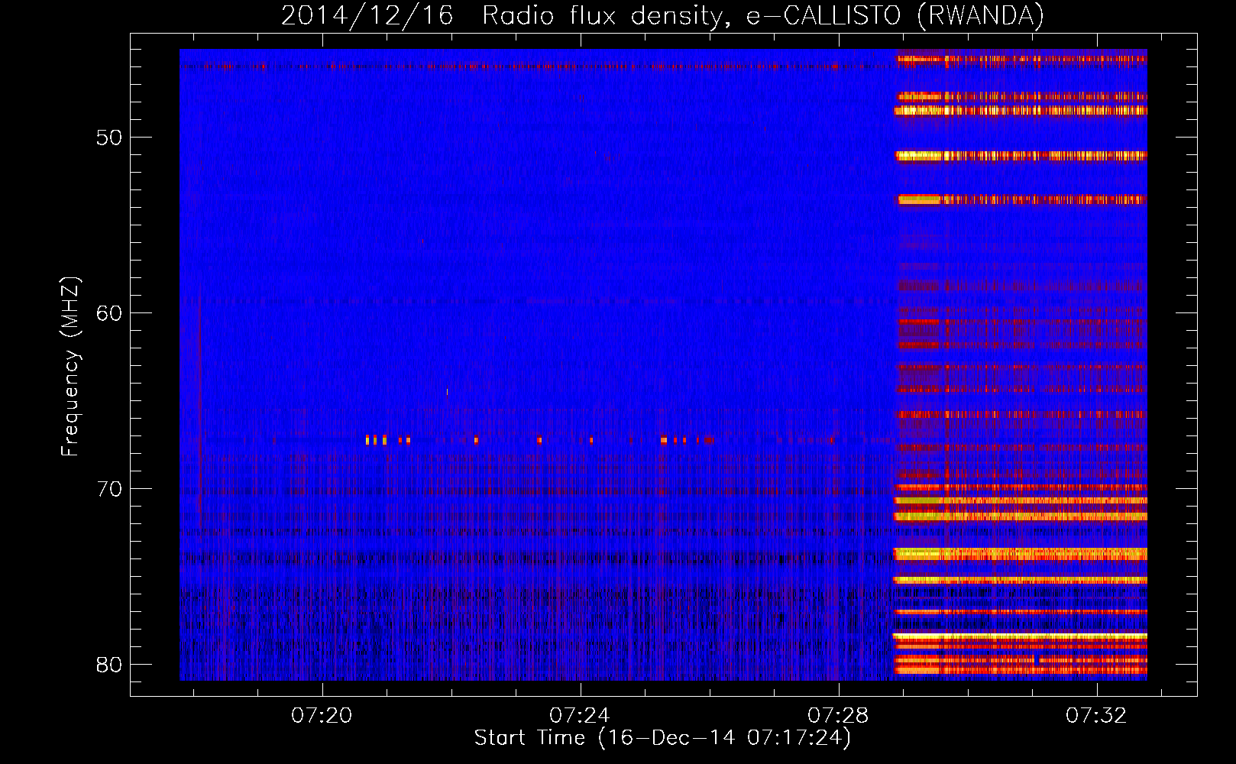Click the 07:28 time tick label
1236x764 pixels.
[x=838, y=716]
